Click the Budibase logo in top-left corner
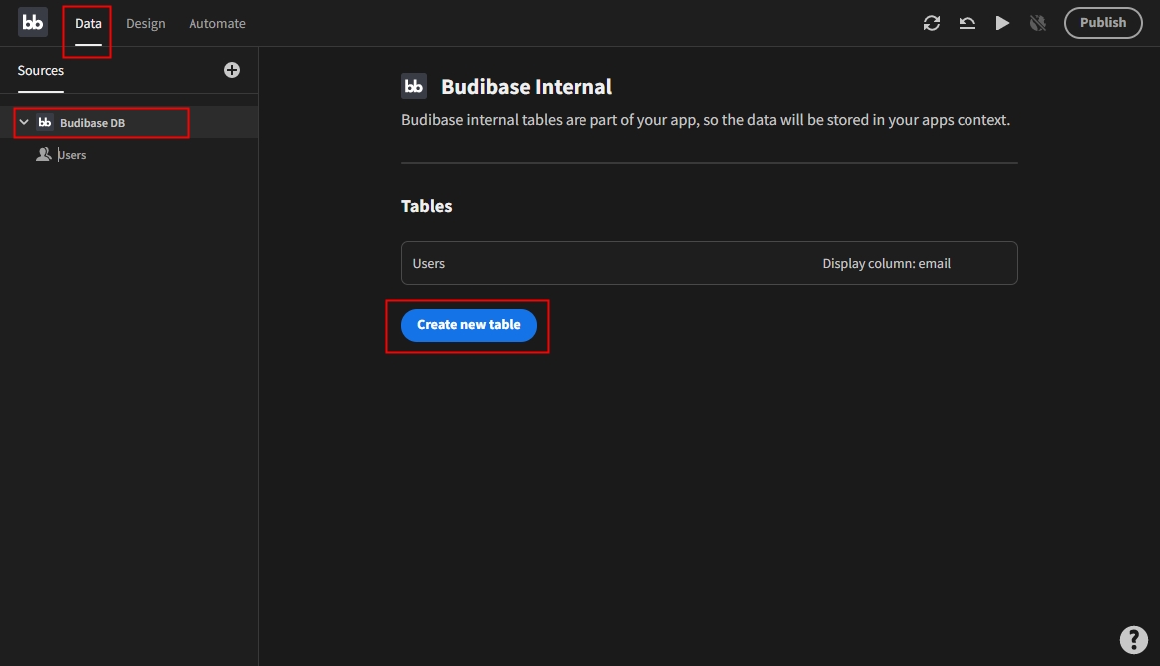The width and height of the screenshot is (1160, 666). (33, 22)
